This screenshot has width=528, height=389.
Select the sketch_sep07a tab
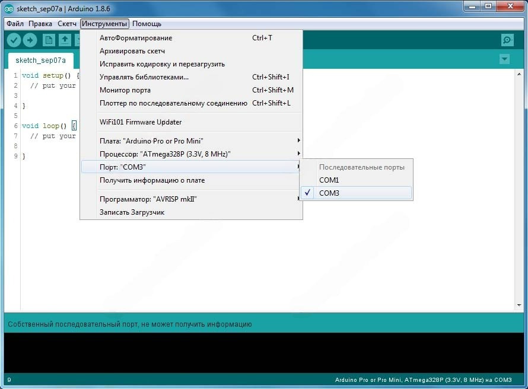[40, 60]
